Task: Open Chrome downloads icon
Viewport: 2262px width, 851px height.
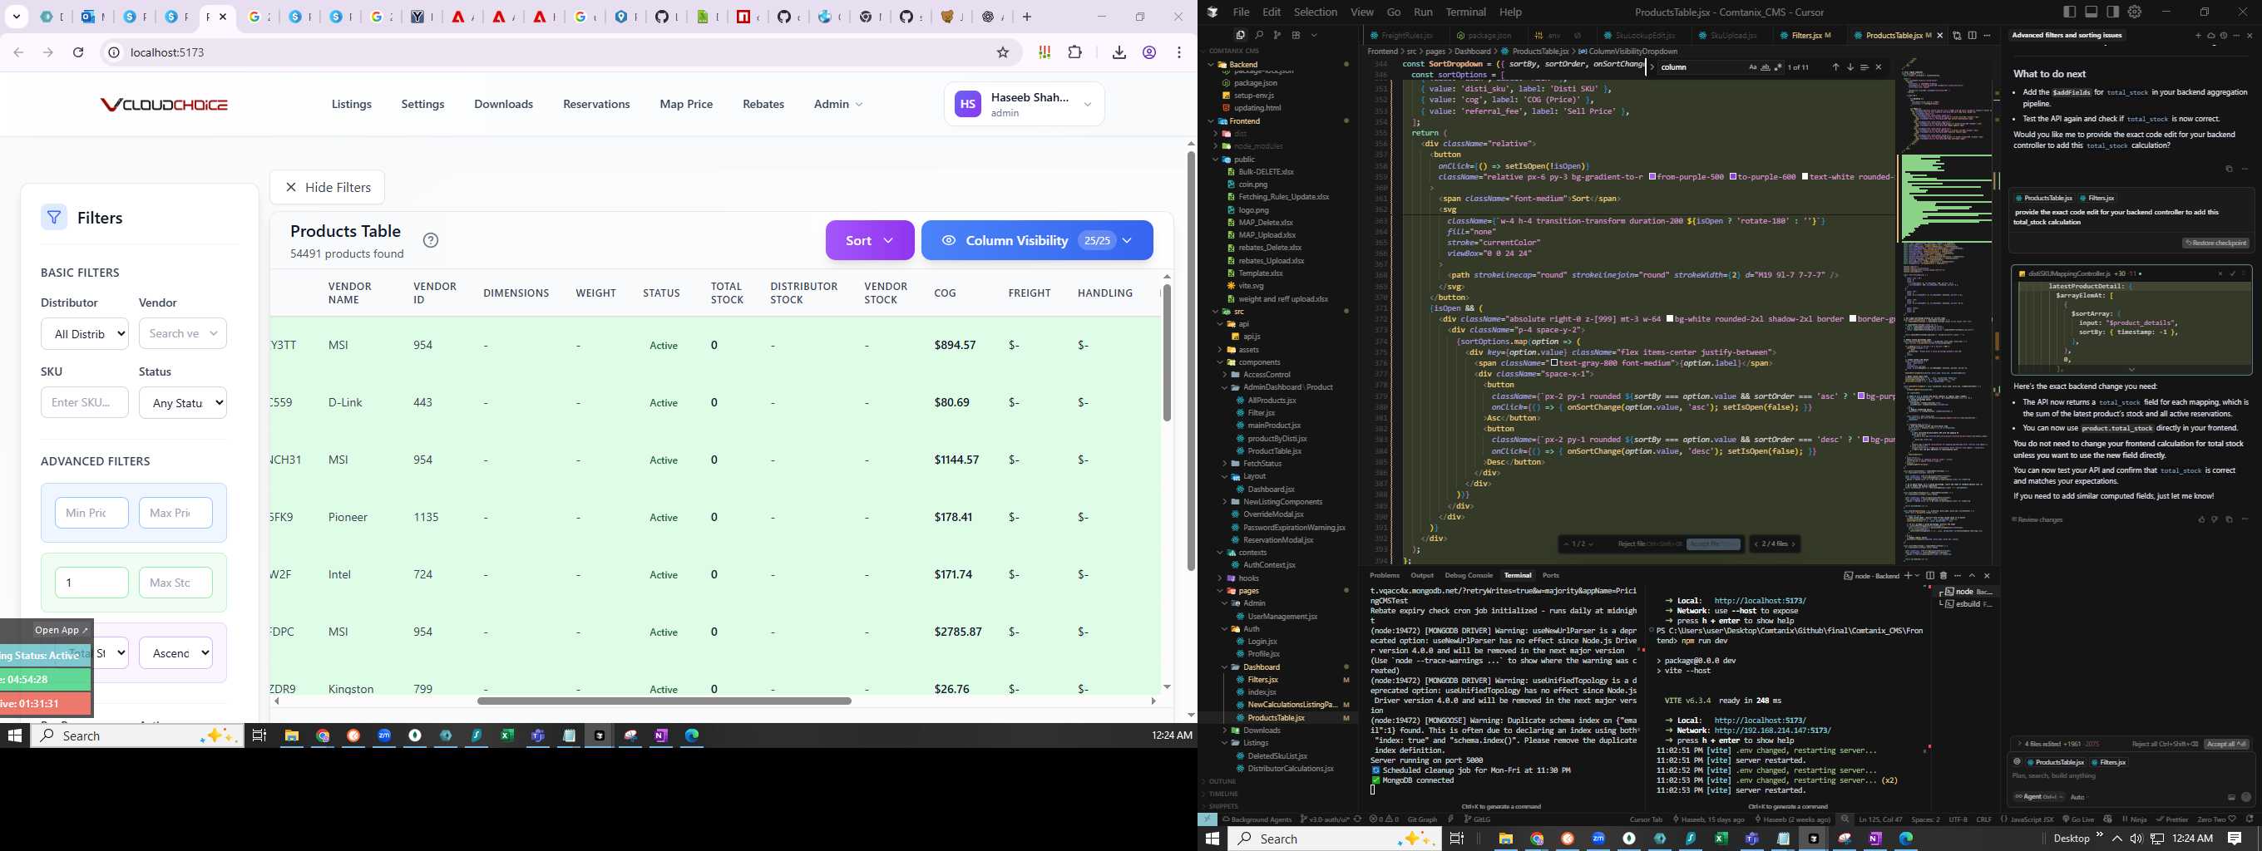Action: coord(1119,52)
